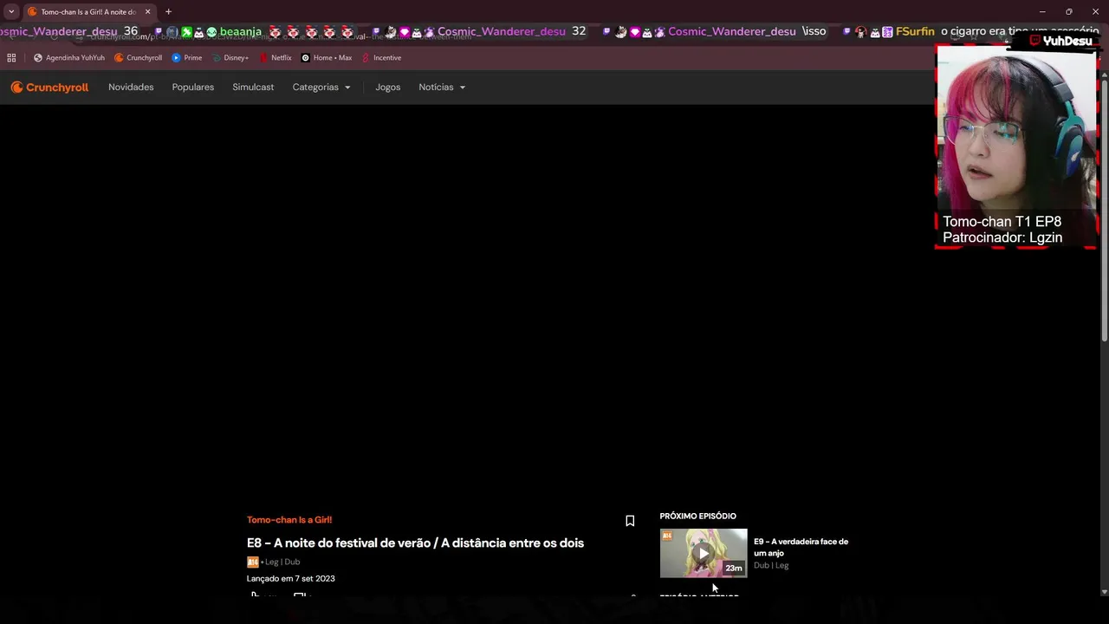Click the scrollbar down arrow
This screenshot has width=1109, height=624.
point(1104,591)
